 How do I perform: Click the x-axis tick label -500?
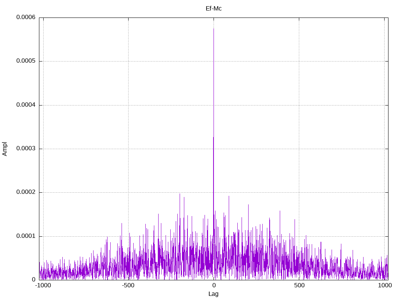128,285
